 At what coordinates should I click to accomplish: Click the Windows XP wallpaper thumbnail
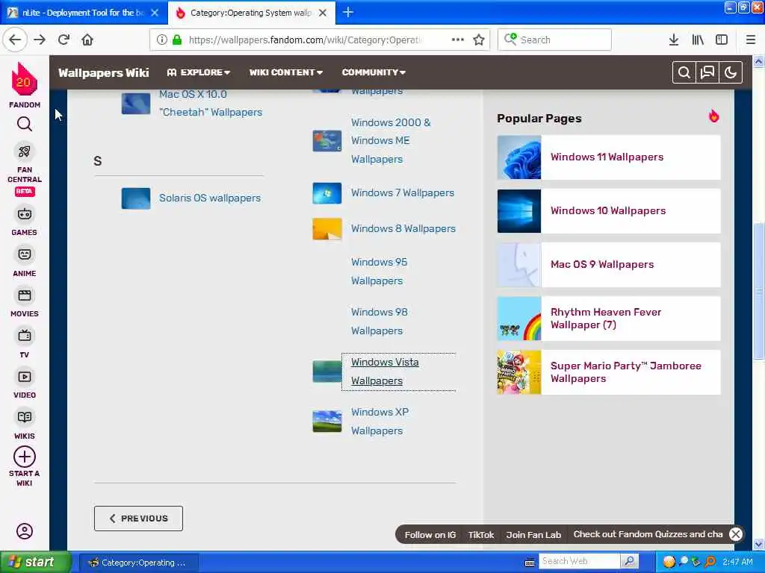(x=327, y=422)
